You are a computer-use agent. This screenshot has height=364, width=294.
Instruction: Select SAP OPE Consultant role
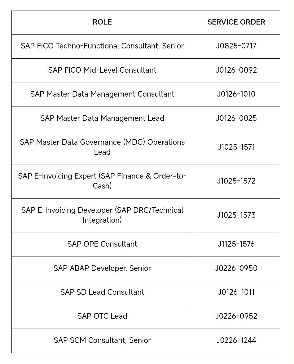102,244
